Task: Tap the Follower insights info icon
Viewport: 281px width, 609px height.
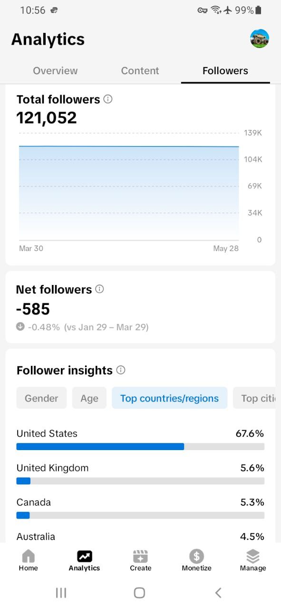Action: coord(121,370)
